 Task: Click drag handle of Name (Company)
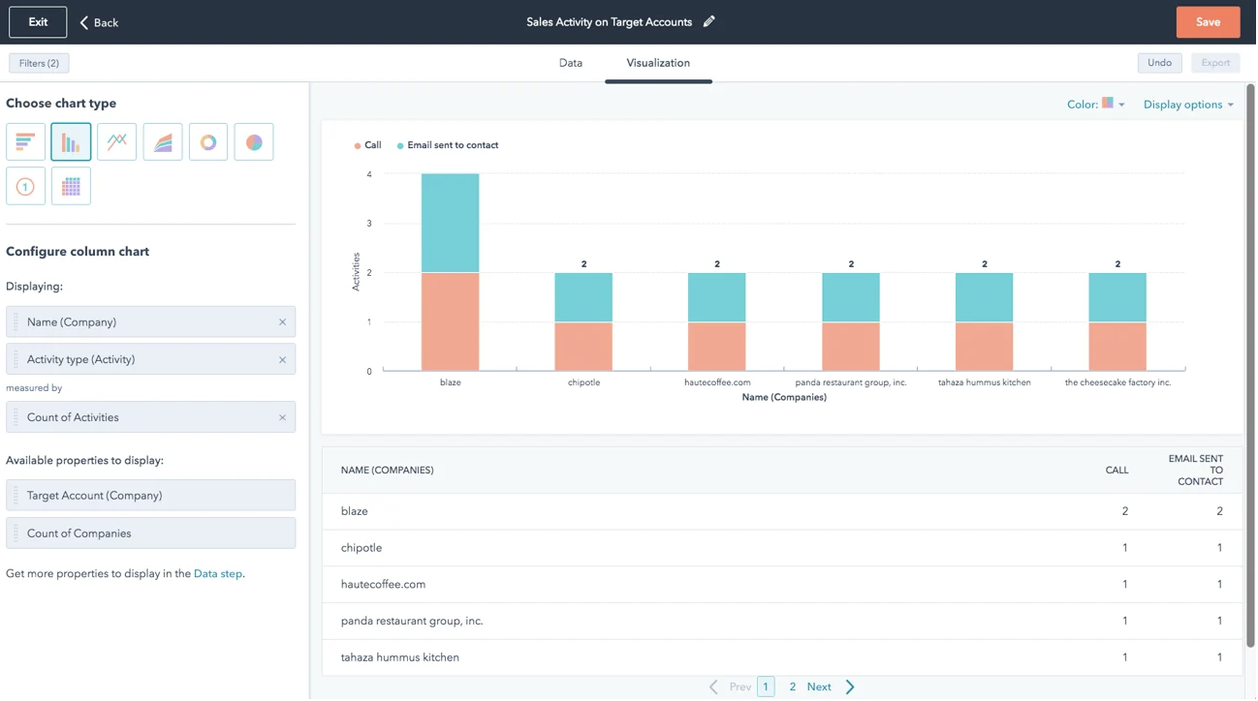(x=16, y=322)
